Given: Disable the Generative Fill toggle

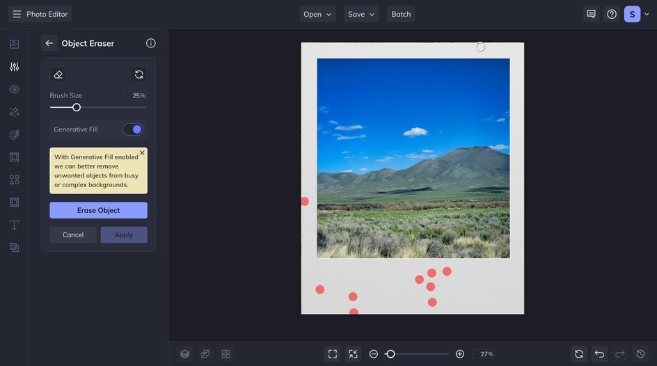Looking at the screenshot, I should coord(133,129).
